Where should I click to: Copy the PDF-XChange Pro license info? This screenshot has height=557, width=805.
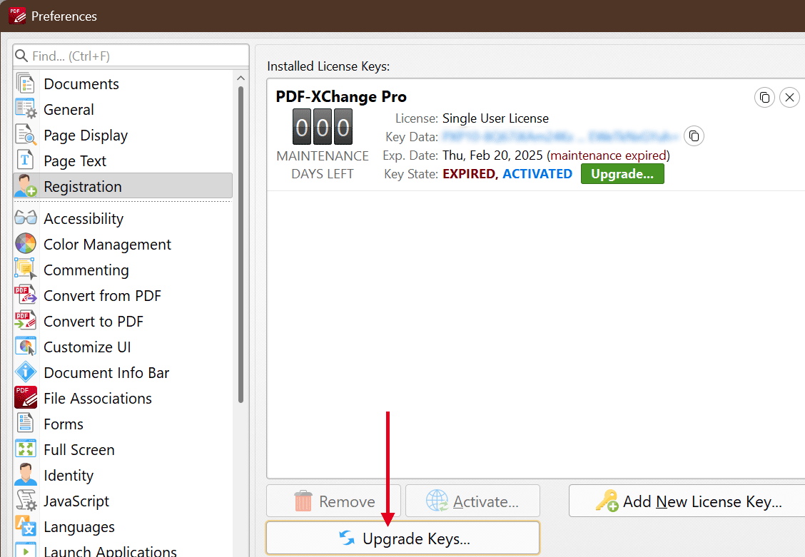click(x=764, y=97)
